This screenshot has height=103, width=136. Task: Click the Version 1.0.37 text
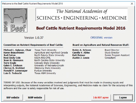click(x=34, y=38)
